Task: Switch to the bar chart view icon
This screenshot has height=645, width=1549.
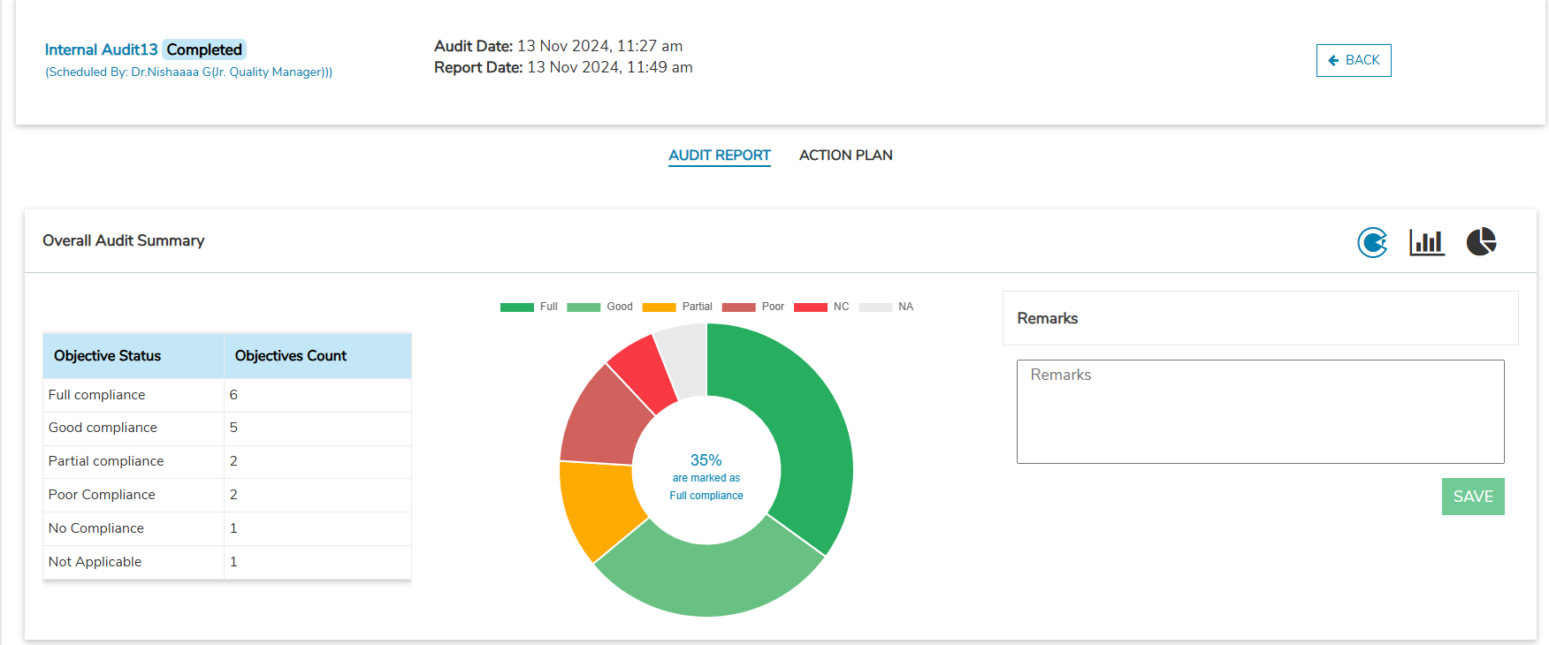Action: [x=1426, y=242]
